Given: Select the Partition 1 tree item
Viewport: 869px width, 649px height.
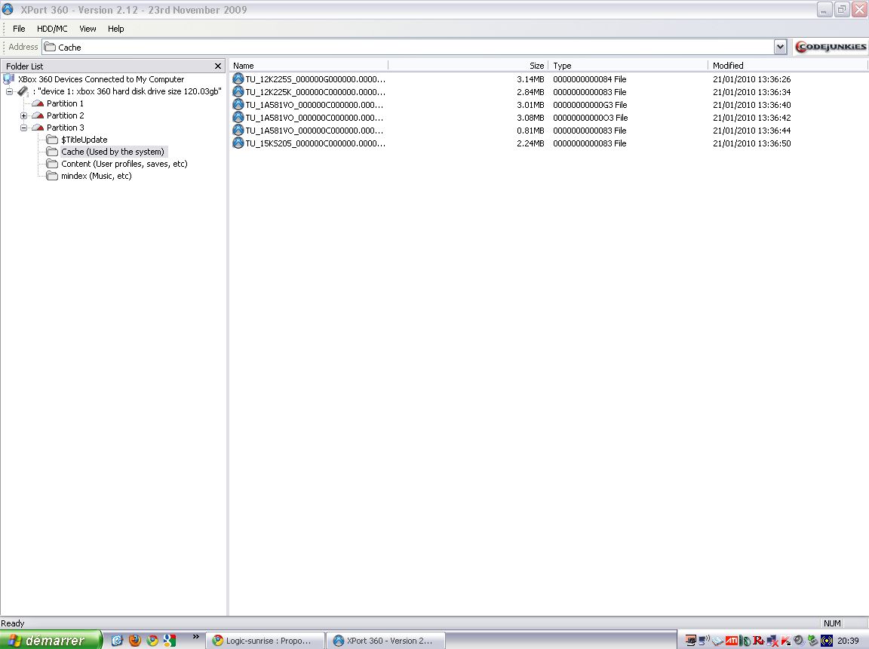Looking at the screenshot, I should pyautogui.click(x=66, y=103).
